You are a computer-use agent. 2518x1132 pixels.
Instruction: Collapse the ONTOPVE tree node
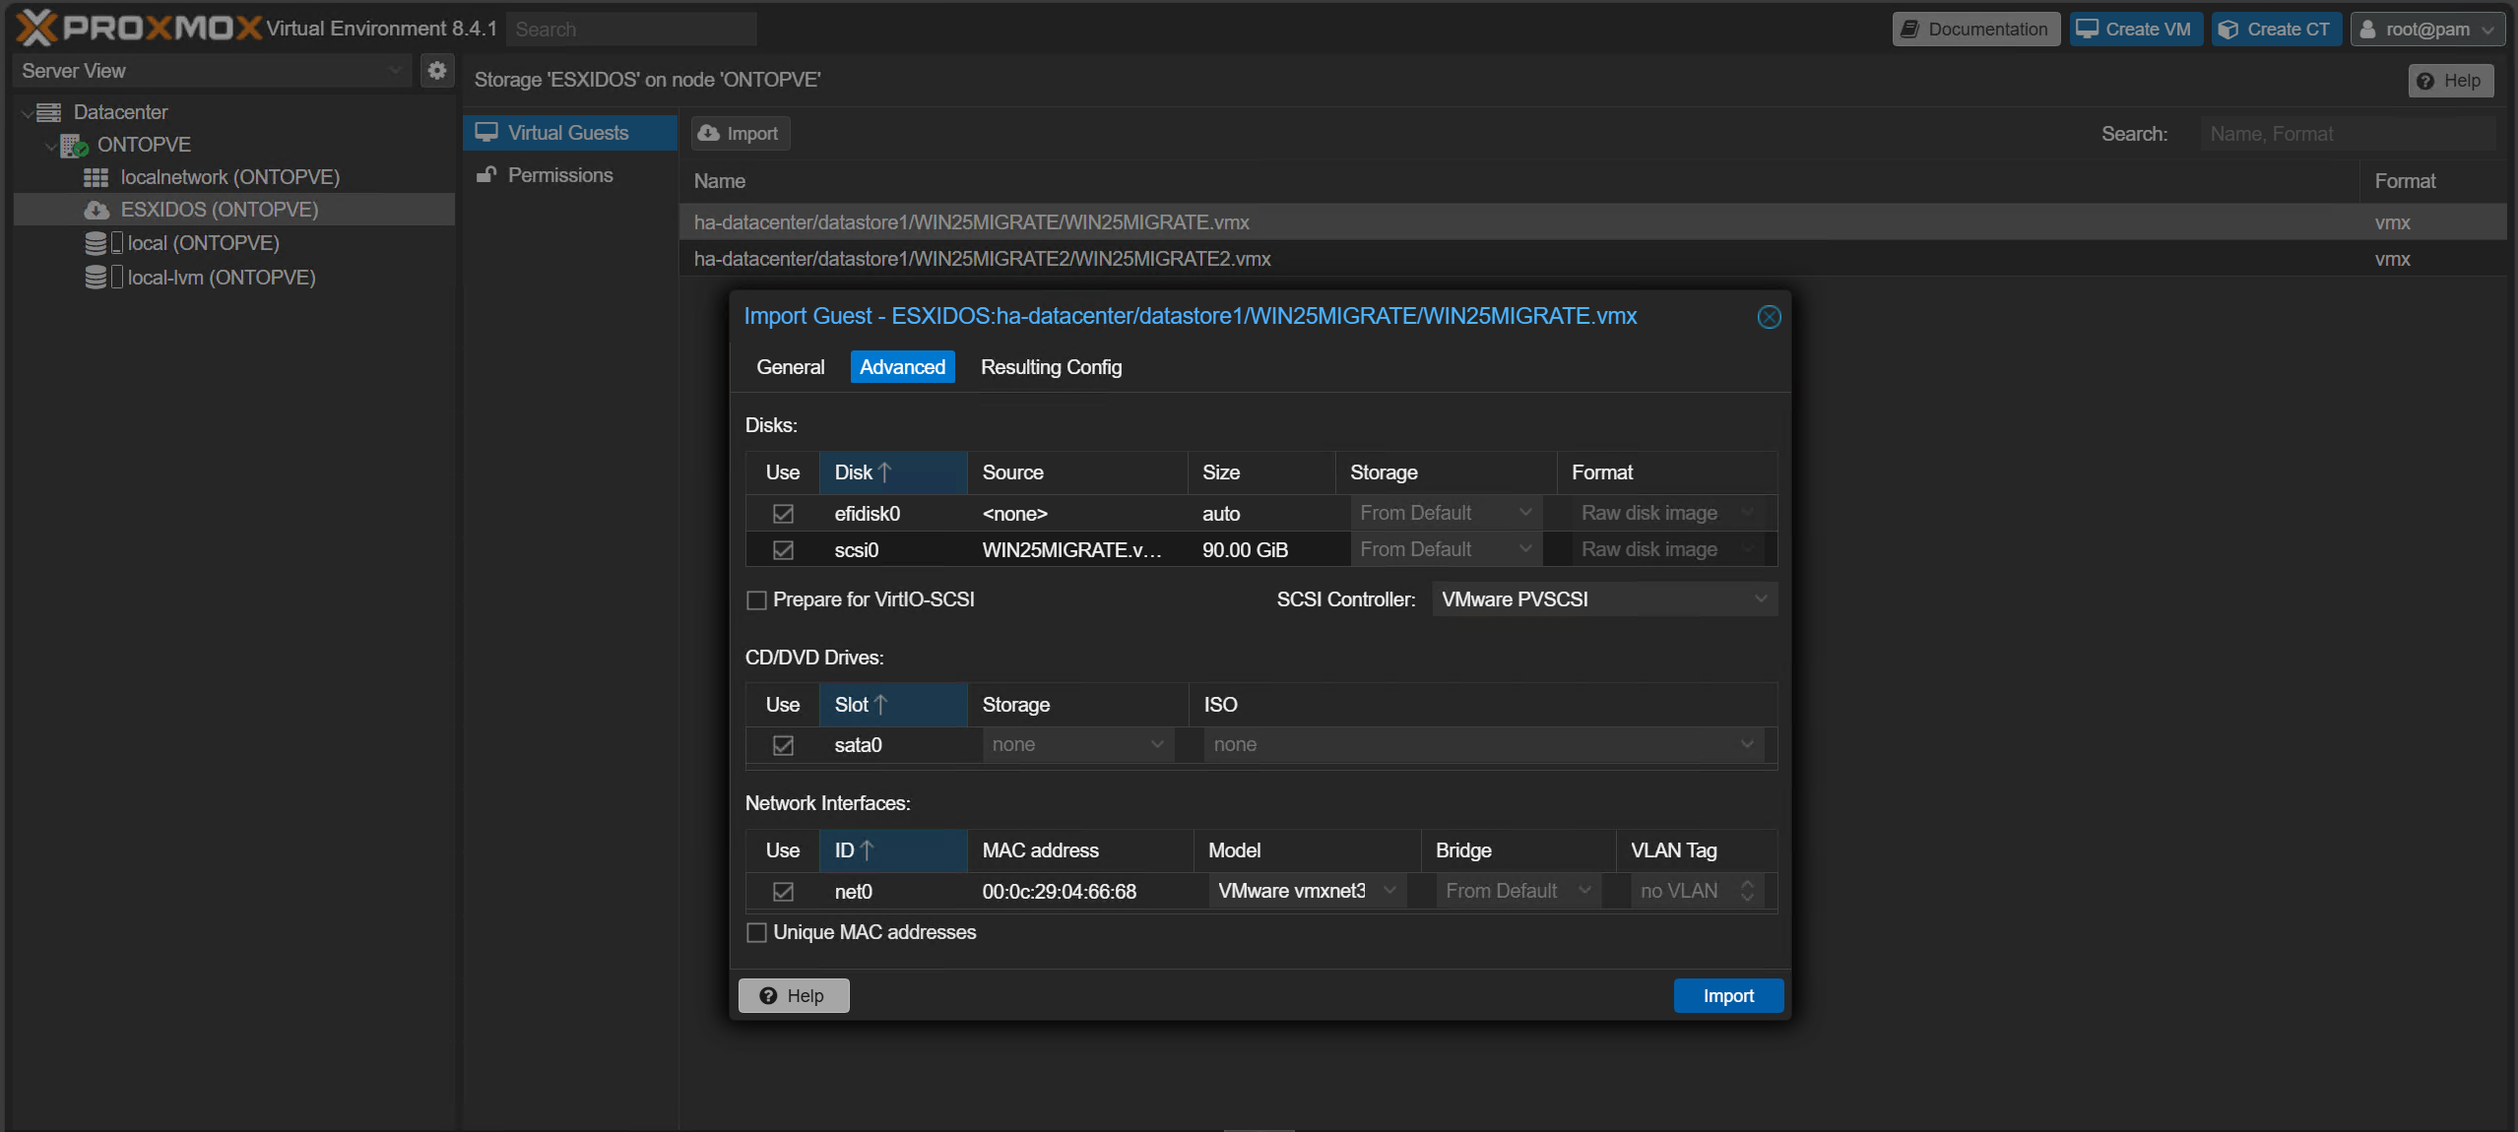pyautogui.click(x=50, y=146)
